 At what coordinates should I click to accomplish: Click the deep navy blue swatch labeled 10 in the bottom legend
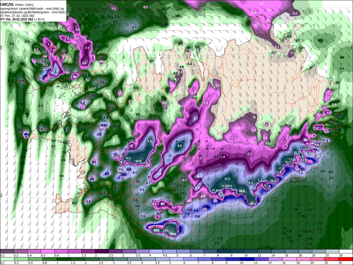point(247,259)
